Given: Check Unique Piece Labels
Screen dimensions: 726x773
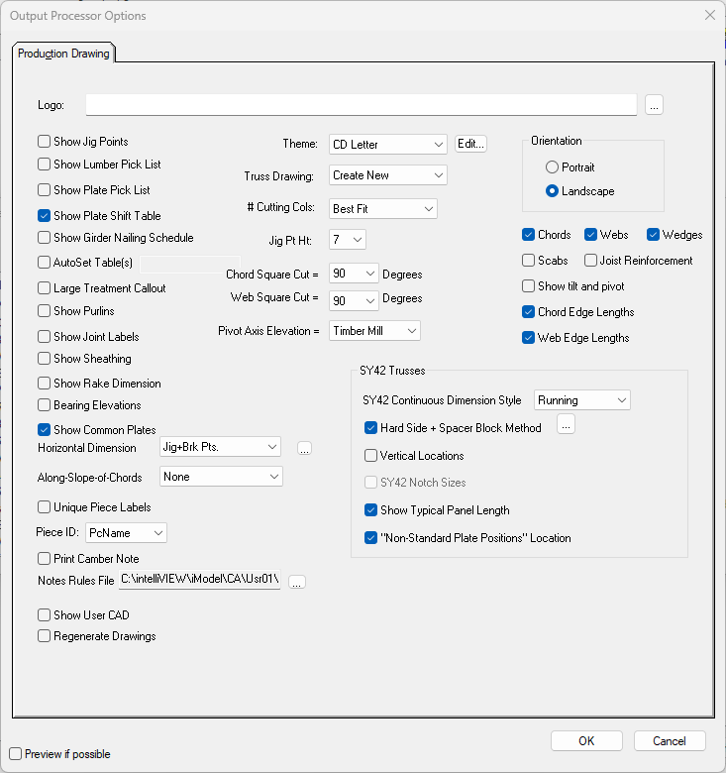Looking at the screenshot, I should point(44,507).
